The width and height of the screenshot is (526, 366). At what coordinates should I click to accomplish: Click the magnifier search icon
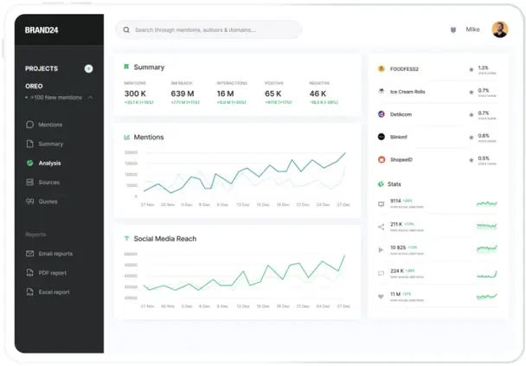point(126,29)
